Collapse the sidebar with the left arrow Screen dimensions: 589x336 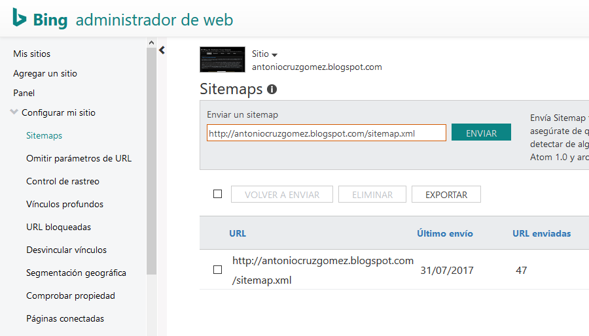pos(162,50)
